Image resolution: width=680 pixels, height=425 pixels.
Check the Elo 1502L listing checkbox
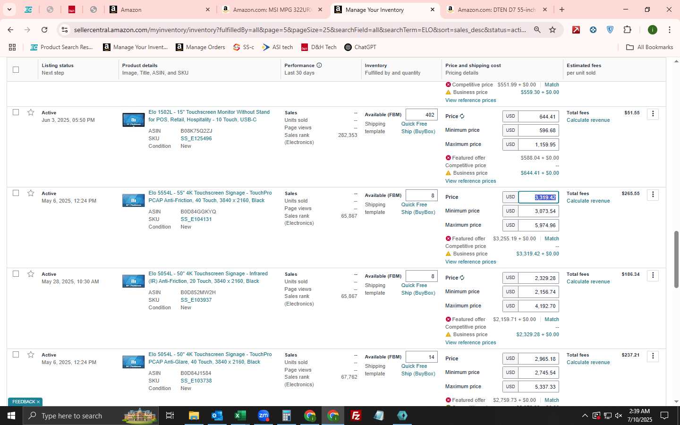click(16, 112)
